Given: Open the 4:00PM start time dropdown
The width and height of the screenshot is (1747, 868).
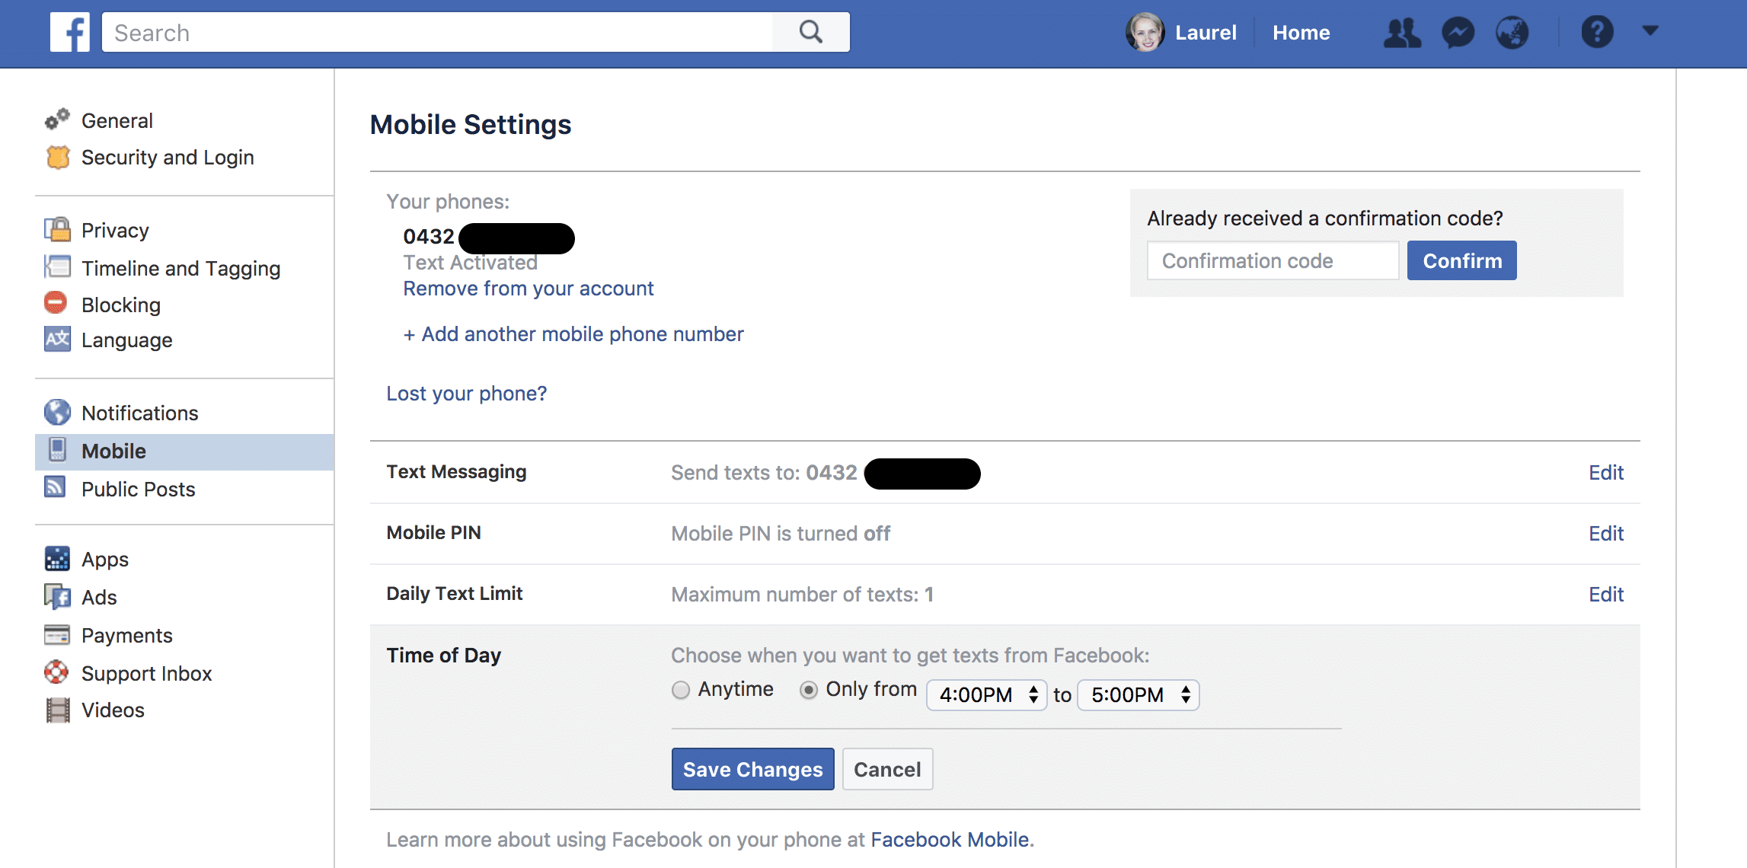Looking at the screenshot, I should coord(986,695).
